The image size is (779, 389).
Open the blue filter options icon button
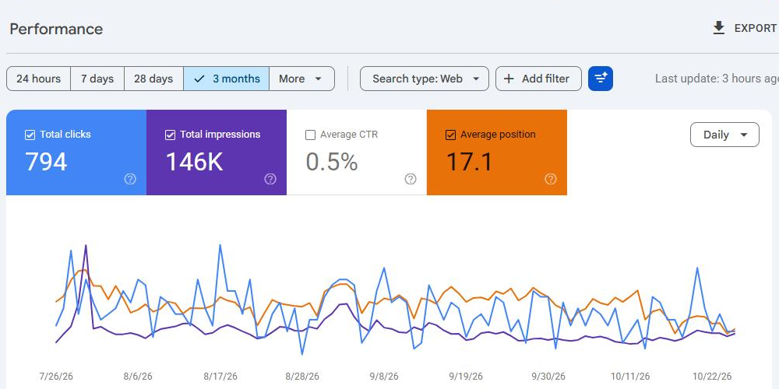[x=600, y=79]
